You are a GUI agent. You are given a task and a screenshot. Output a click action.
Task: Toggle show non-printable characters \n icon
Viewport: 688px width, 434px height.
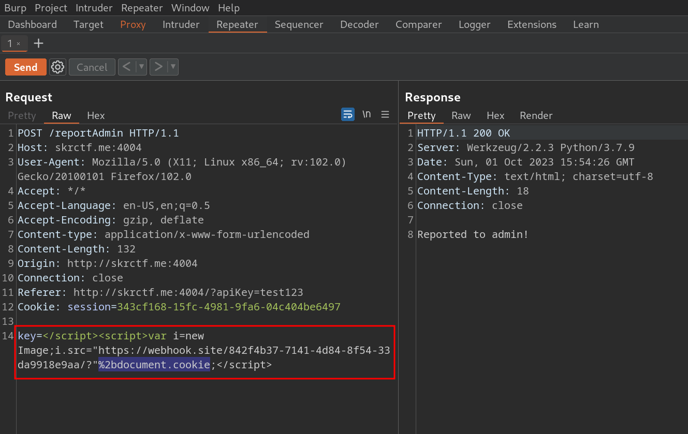point(367,114)
